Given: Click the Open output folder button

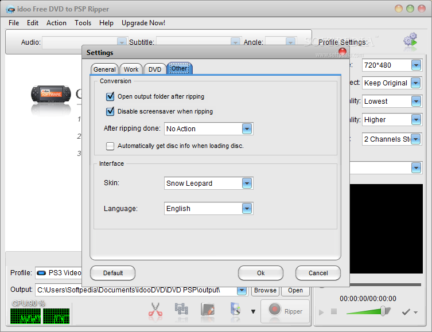Looking at the screenshot, I should (295, 291).
